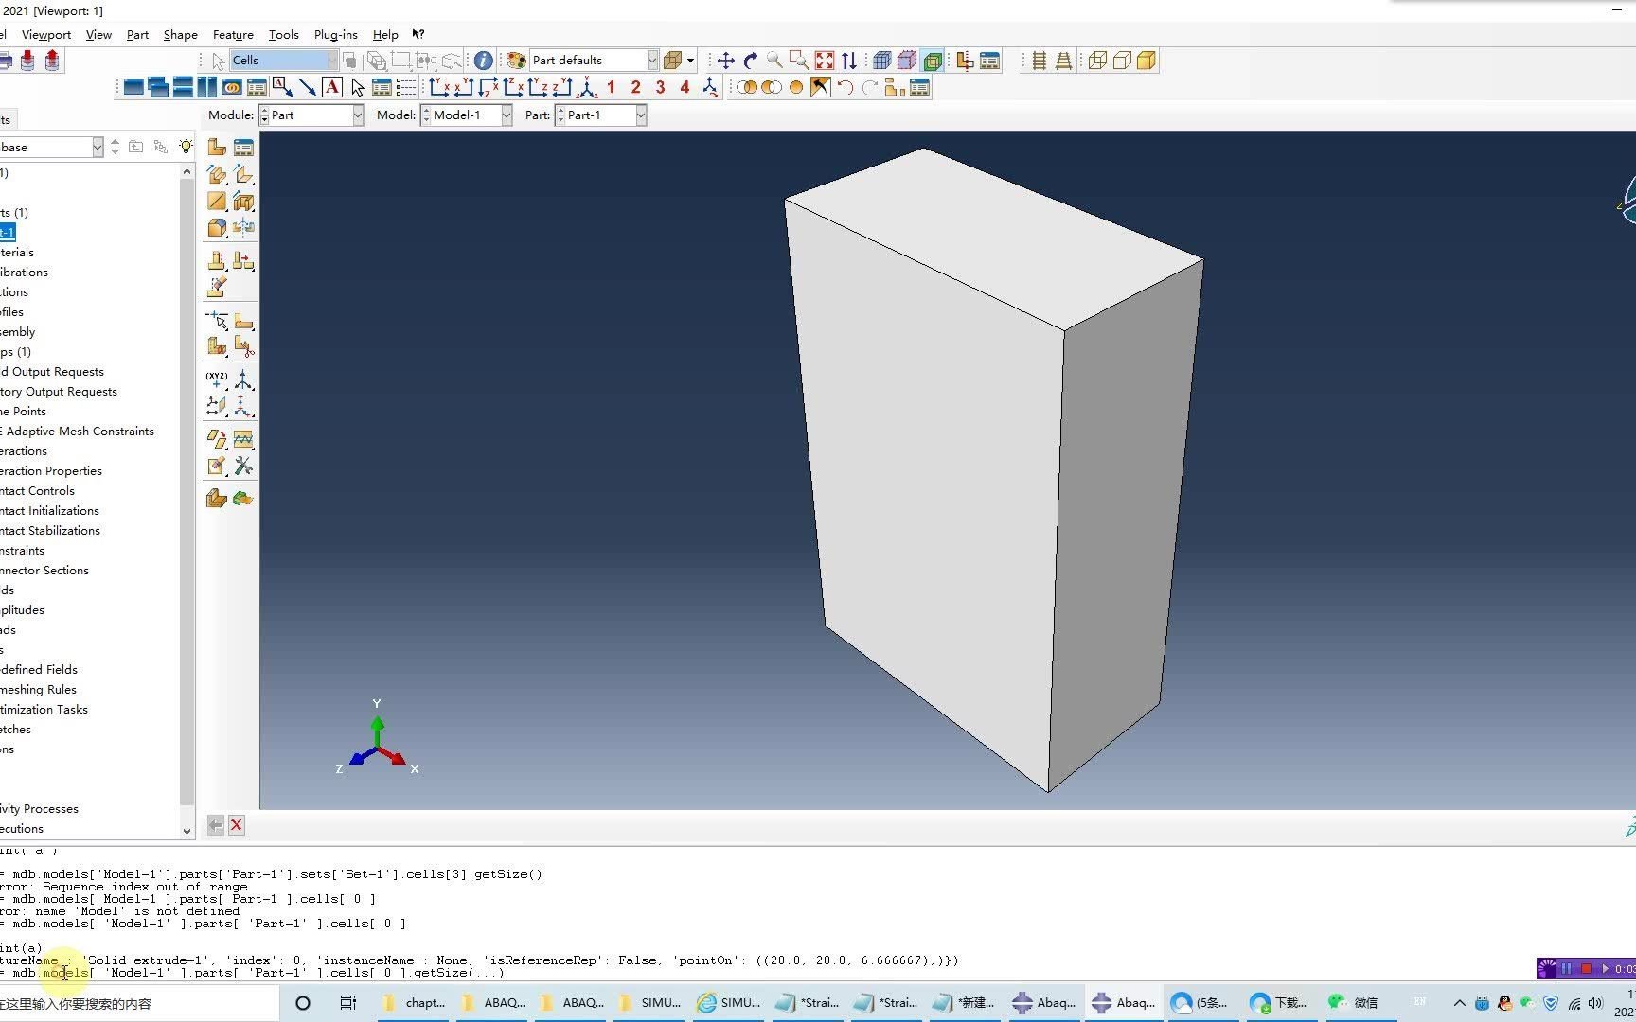Viewport: 1636px width, 1022px height.
Task: Click the Auto-Fit View icon
Action: (823, 60)
